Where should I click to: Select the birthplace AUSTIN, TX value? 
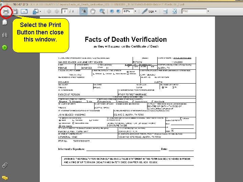tap(164, 68)
